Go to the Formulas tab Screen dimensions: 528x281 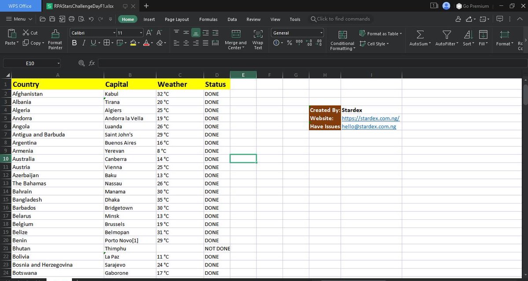click(x=208, y=19)
